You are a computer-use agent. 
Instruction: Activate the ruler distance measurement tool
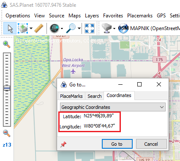39,28
